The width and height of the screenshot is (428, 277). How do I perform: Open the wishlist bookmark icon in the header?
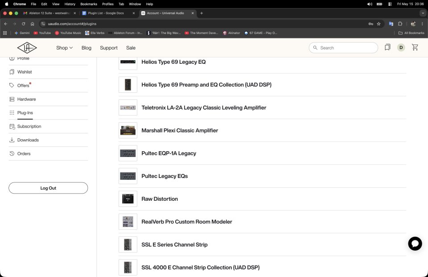387,48
